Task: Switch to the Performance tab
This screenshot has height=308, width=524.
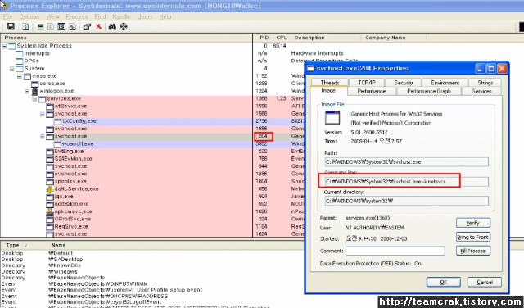Action: pyautogui.click(x=371, y=91)
